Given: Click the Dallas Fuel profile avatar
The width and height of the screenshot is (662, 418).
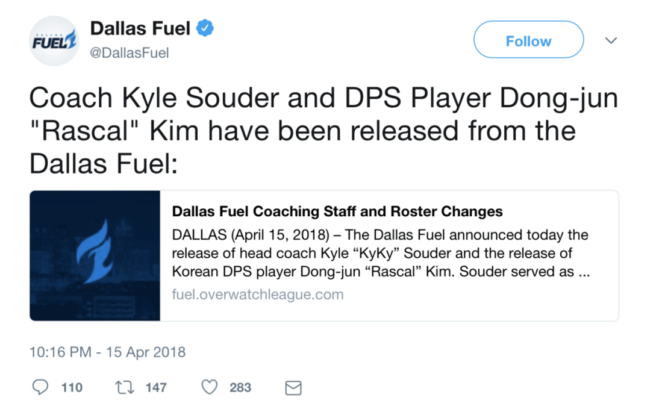Looking at the screenshot, I should (x=54, y=41).
